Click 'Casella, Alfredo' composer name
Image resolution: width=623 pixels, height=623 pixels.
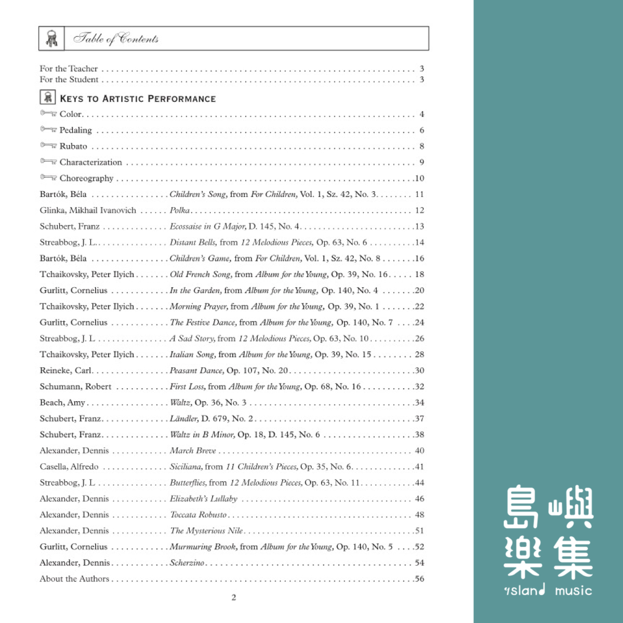point(69,467)
